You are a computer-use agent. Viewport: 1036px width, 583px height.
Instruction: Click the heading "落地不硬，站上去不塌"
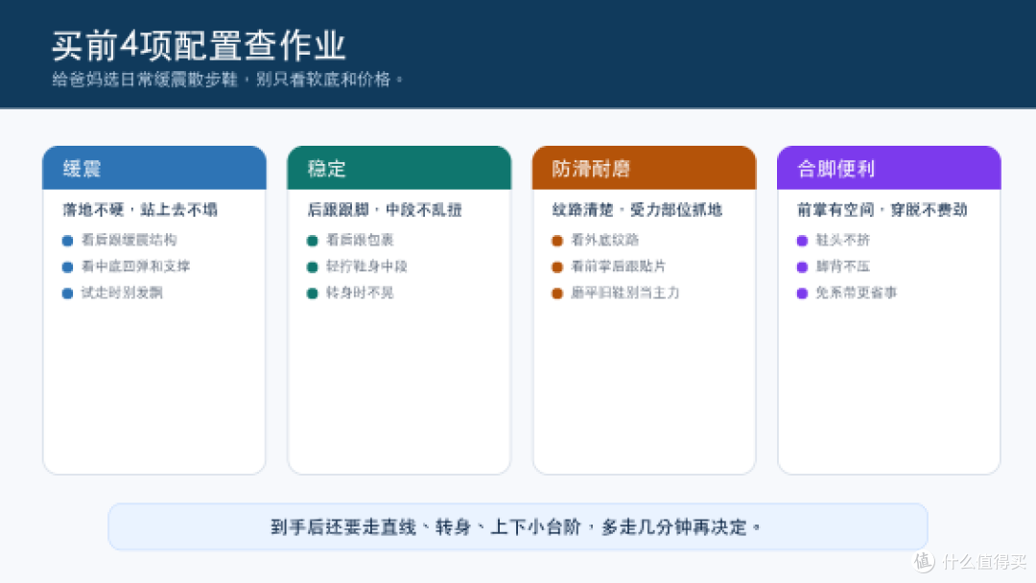[x=140, y=210]
